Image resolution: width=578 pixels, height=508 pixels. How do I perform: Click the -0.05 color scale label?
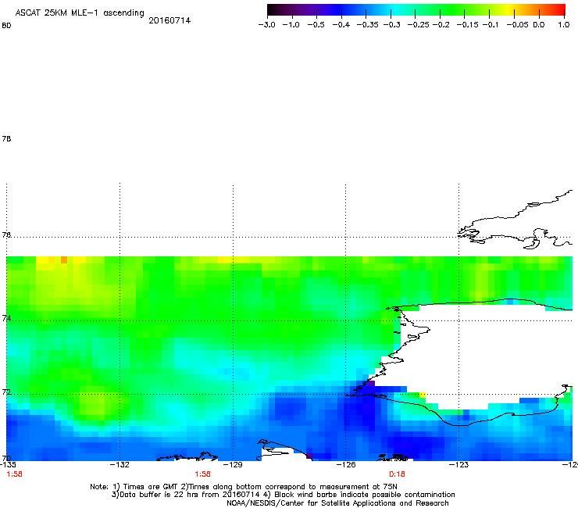click(x=517, y=25)
